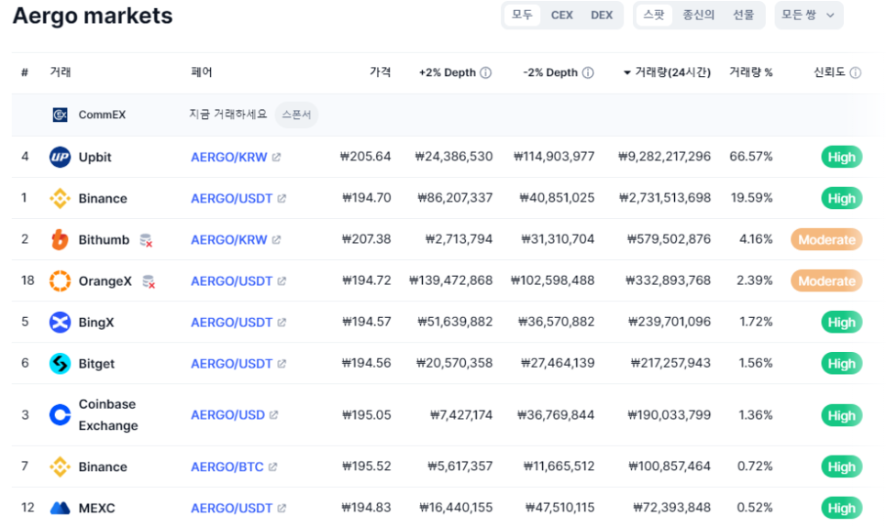Screen dimensions: 886x527
Task: Click the Coinbase Exchange logo icon
Action: [60, 415]
